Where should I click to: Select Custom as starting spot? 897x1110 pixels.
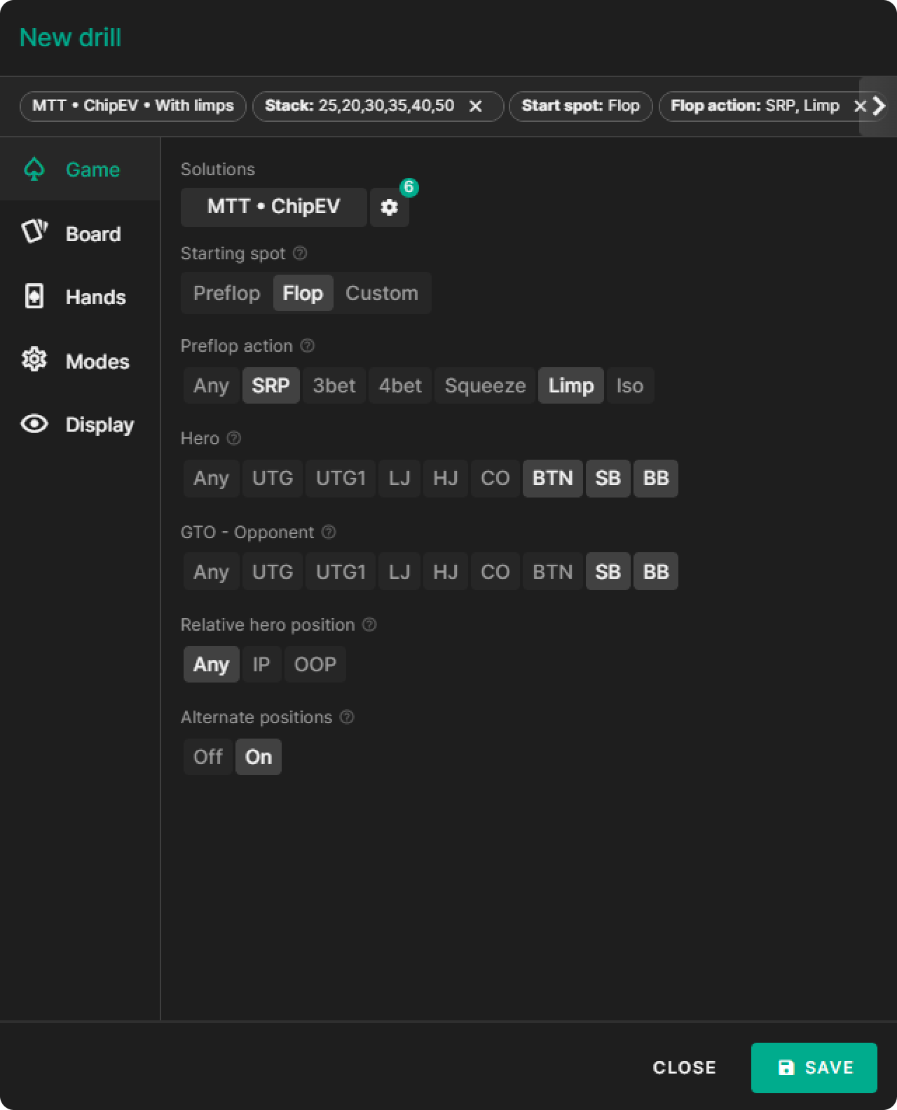click(382, 293)
